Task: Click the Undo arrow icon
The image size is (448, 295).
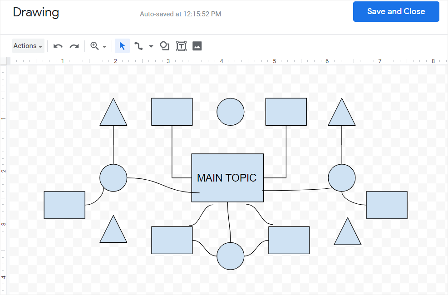Action: click(x=58, y=46)
